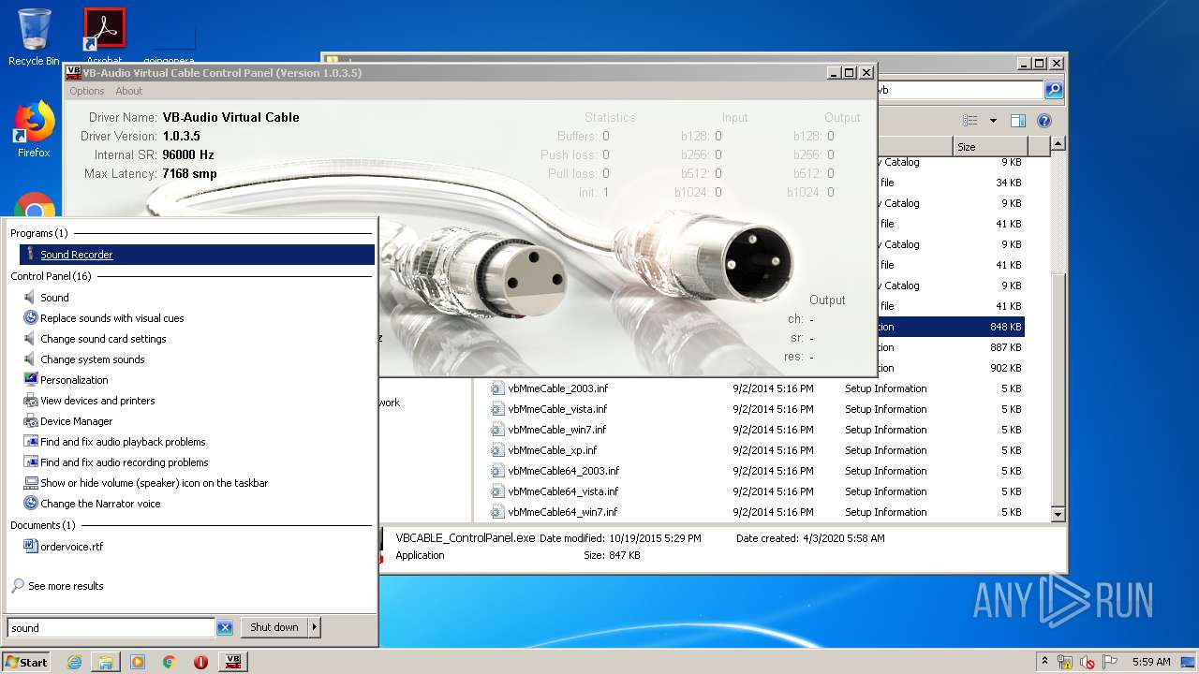Image resolution: width=1199 pixels, height=674 pixels.
Task: Launch Chrome from taskbar
Action: tap(170, 662)
